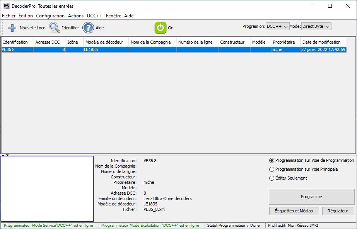Expand the split pane with the down arrow

click(x=7, y=155)
